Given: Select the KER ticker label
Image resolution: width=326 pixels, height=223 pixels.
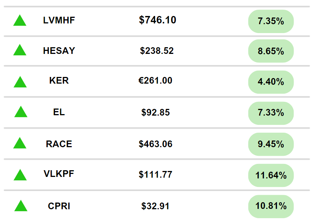Looking at the screenshot, I should pos(59,80).
